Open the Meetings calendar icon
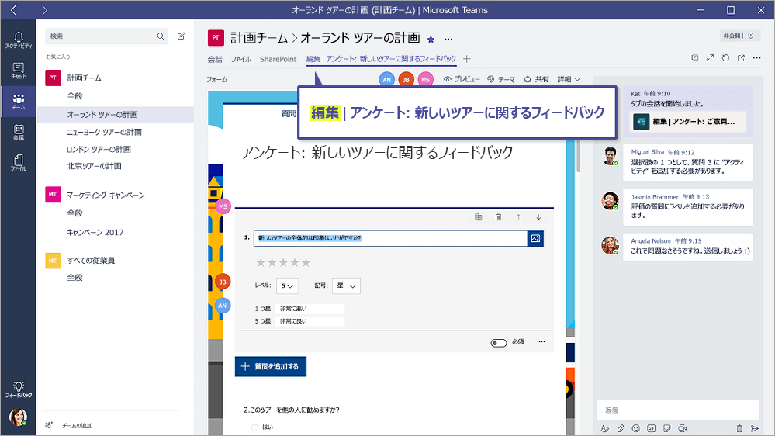This screenshot has width=775, height=436. pos(19,133)
